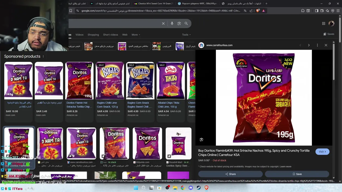
Task: Open Google Lens image search
Action: [x=179, y=23]
